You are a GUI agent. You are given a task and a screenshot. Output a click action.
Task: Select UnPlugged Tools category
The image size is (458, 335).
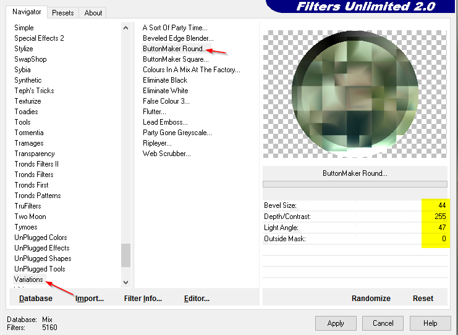40,269
